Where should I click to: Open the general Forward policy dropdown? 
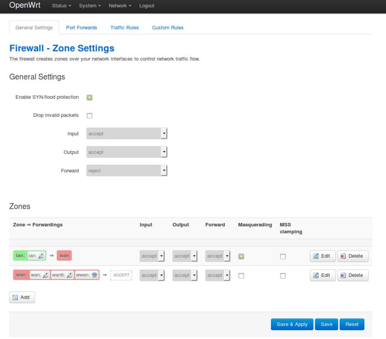coord(127,171)
